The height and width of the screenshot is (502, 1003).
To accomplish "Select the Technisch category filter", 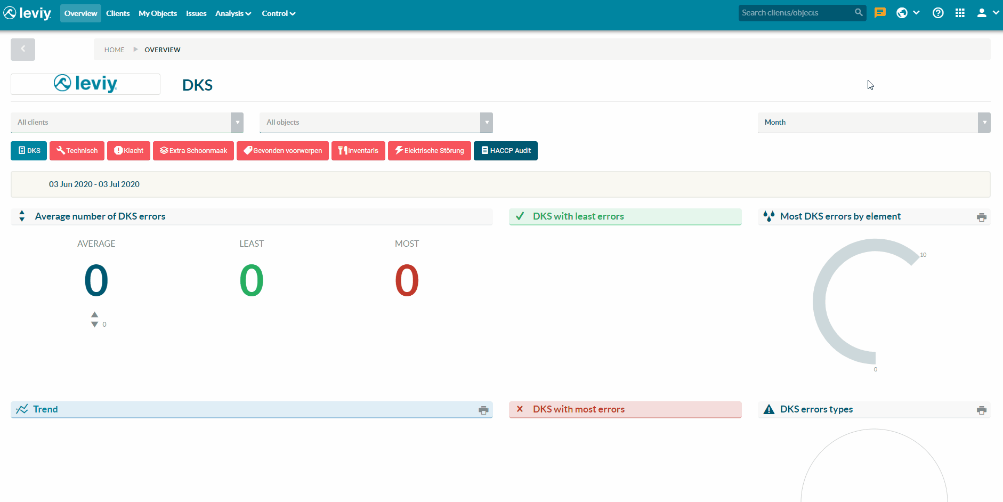I will coord(77,151).
